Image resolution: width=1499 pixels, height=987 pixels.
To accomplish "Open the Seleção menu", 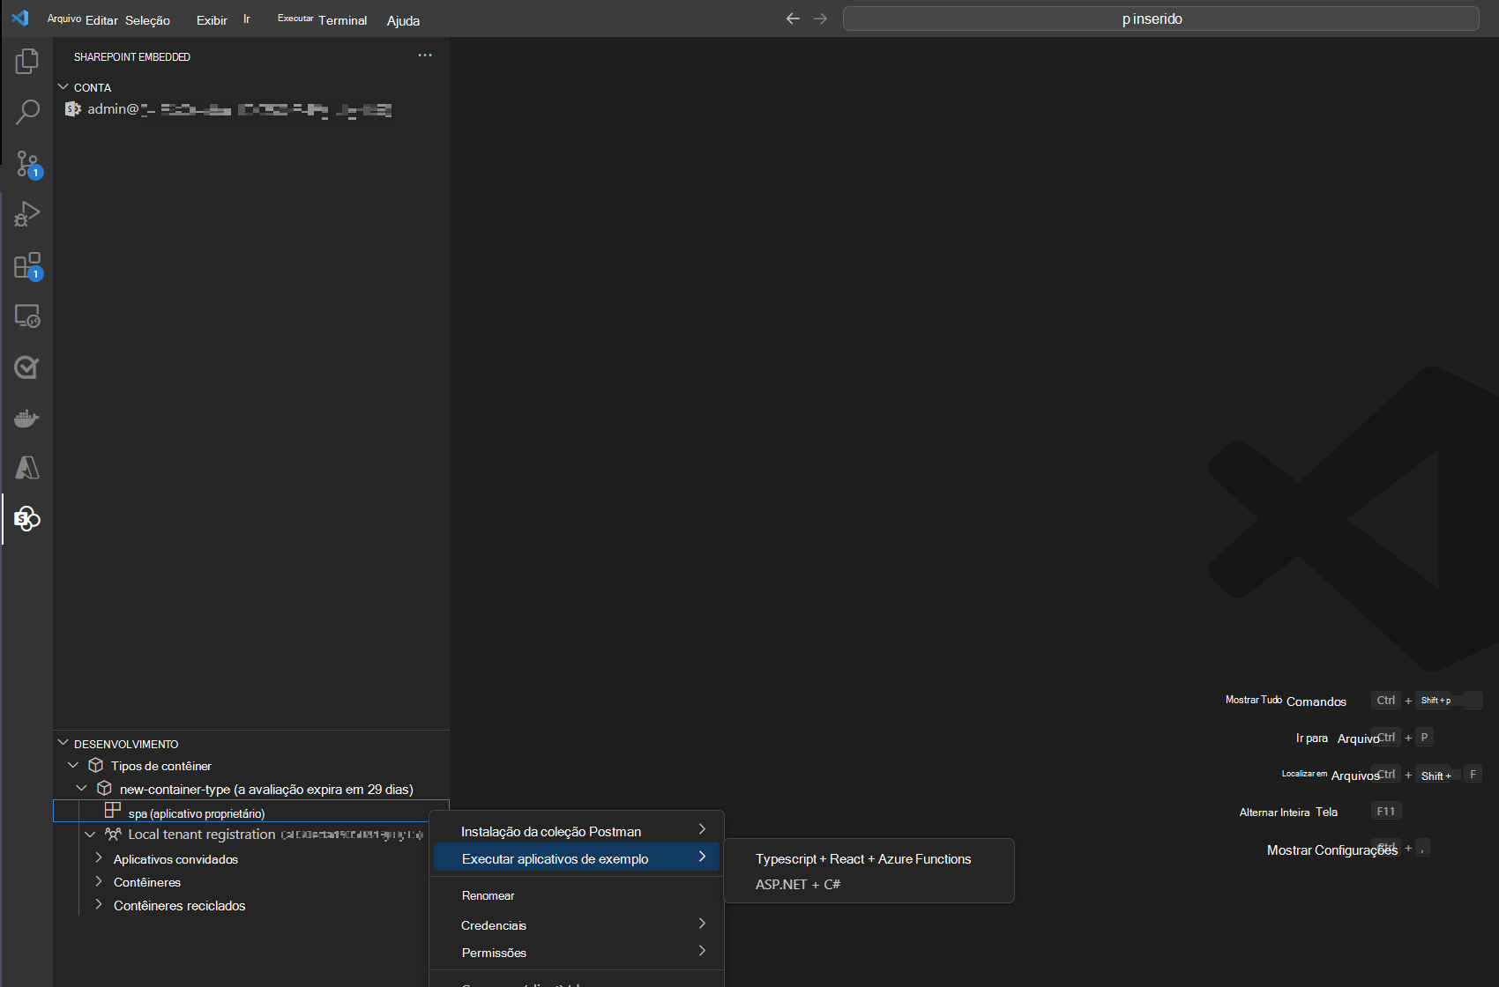I will tap(148, 19).
